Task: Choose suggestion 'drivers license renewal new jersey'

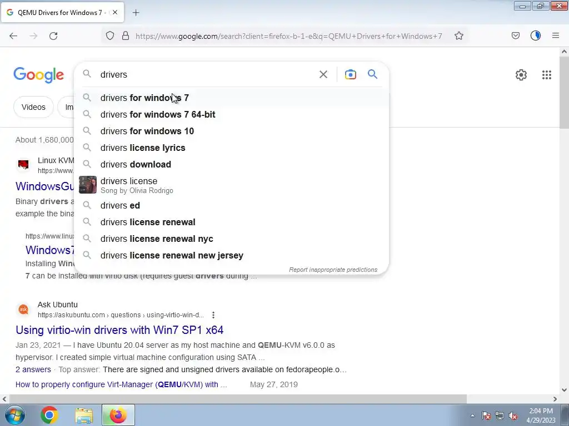Action: pyautogui.click(x=232, y=255)
